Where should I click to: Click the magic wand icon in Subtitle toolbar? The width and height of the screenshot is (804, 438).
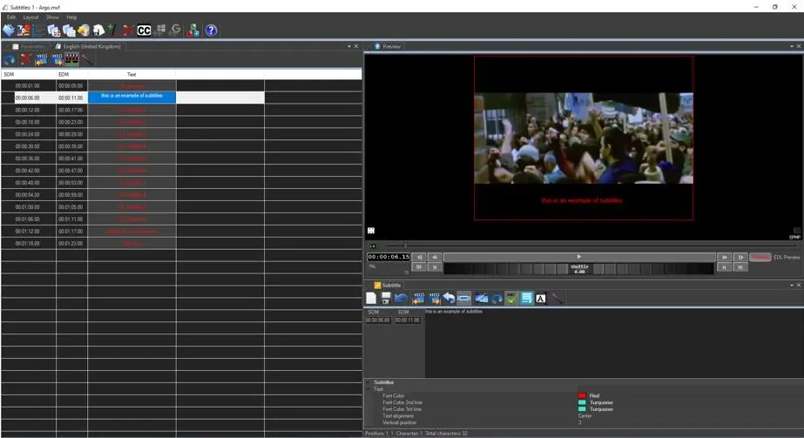pos(557,299)
